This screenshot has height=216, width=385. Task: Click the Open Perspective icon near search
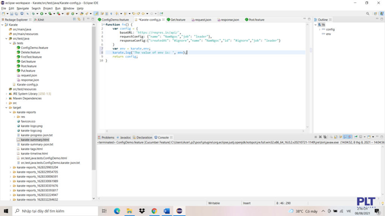coord(375,14)
